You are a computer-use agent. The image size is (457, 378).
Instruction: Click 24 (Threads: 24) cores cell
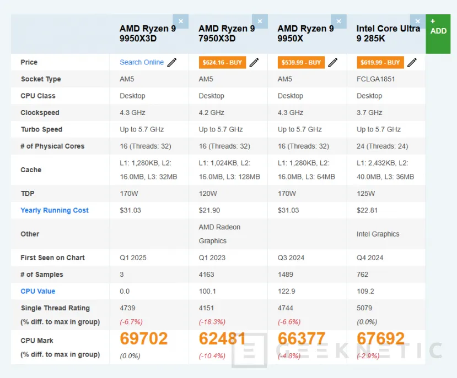[382, 146]
